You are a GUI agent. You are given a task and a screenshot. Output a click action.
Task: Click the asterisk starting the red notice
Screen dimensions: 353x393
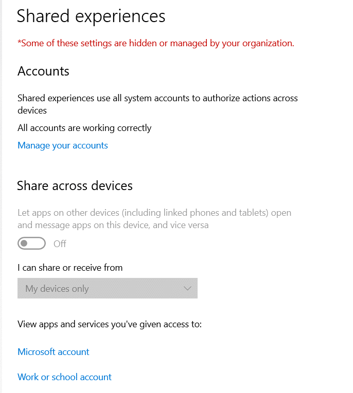(x=19, y=42)
